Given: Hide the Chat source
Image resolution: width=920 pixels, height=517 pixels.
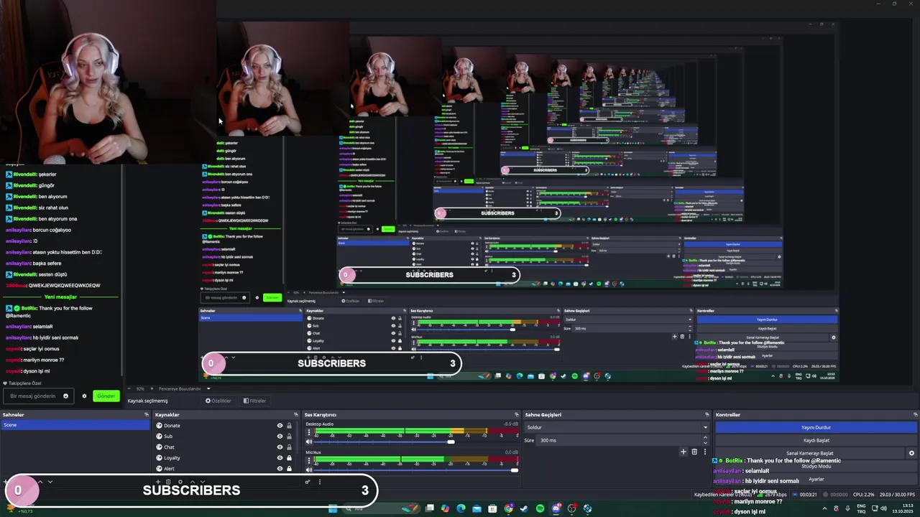Looking at the screenshot, I should [x=280, y=447].
